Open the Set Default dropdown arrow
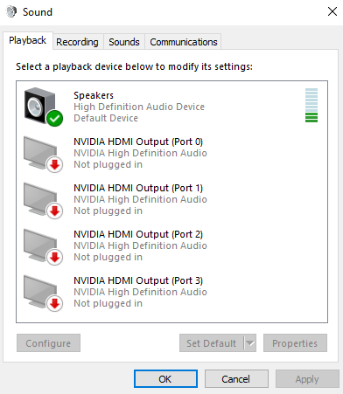The image size is (343, 394). point(250,343)
